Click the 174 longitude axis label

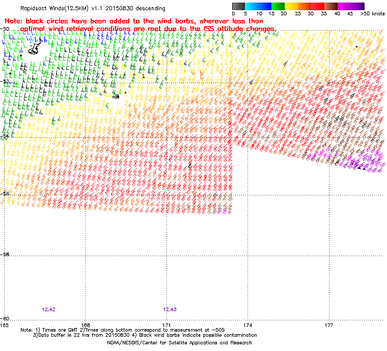(x=248, y=325)
